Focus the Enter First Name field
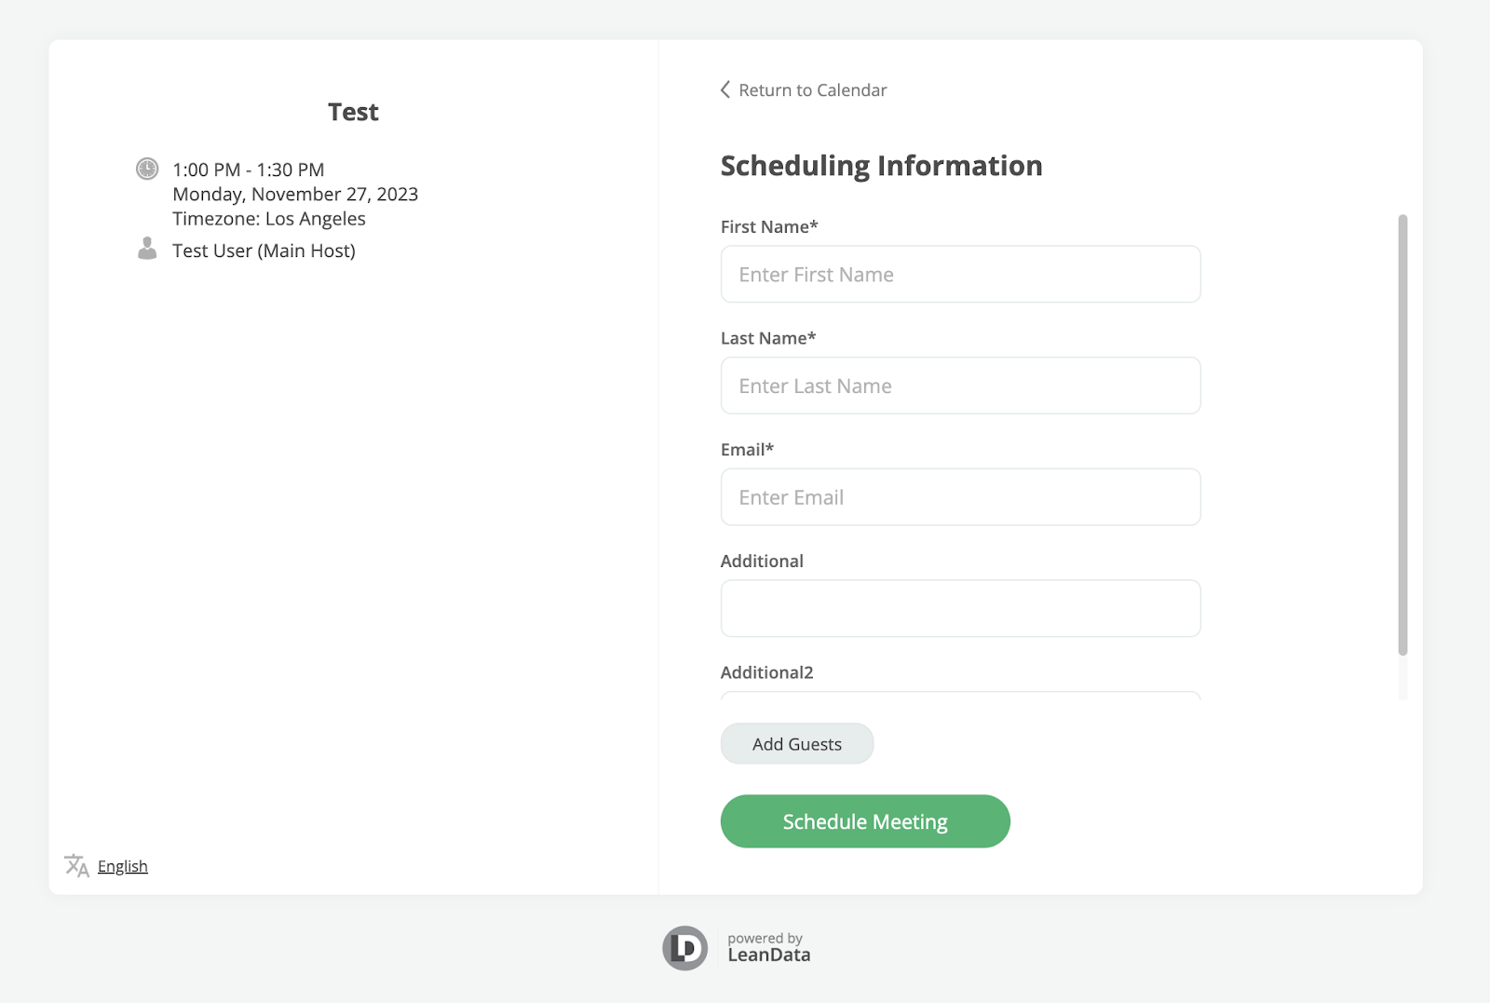 click(x=960, y=275)
